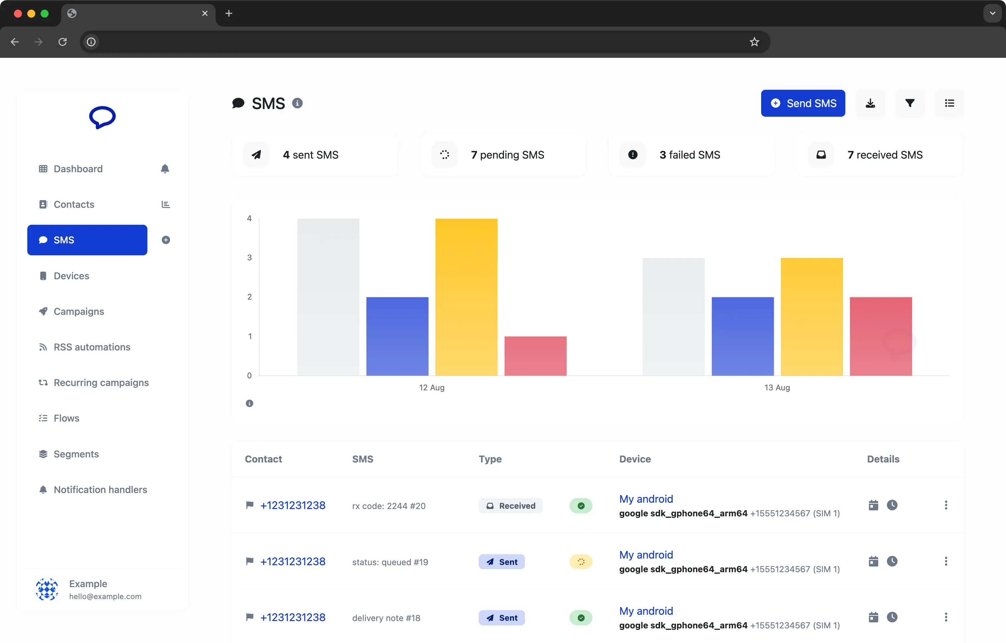This screenshot has width=1006, height=643.
Task: Open the export download icon in the toolbar
Action: pyautogui.click(x=871, y=103)
